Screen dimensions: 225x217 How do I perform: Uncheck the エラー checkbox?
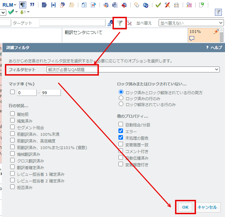tap(121, 131)
